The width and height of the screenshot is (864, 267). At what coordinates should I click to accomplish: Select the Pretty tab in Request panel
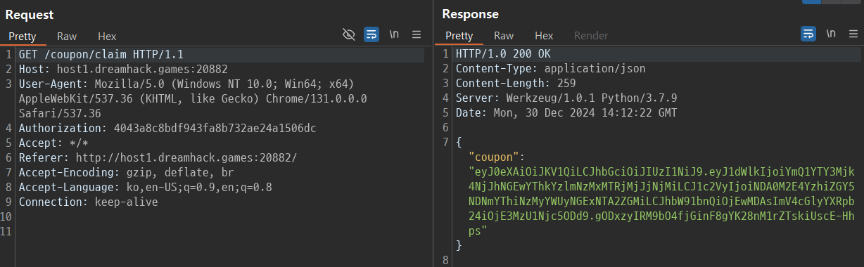23,36
